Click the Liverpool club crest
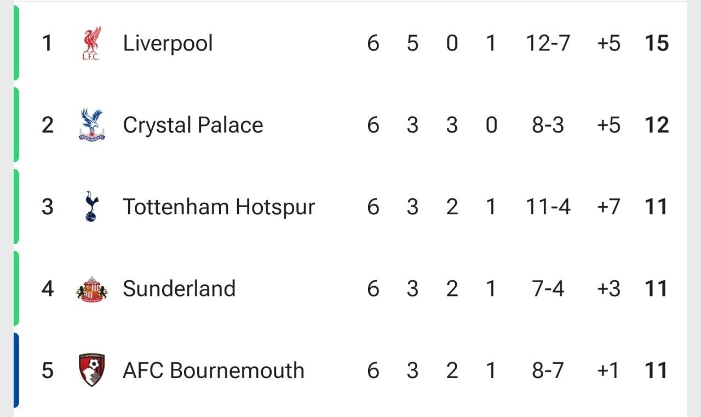 91,43
